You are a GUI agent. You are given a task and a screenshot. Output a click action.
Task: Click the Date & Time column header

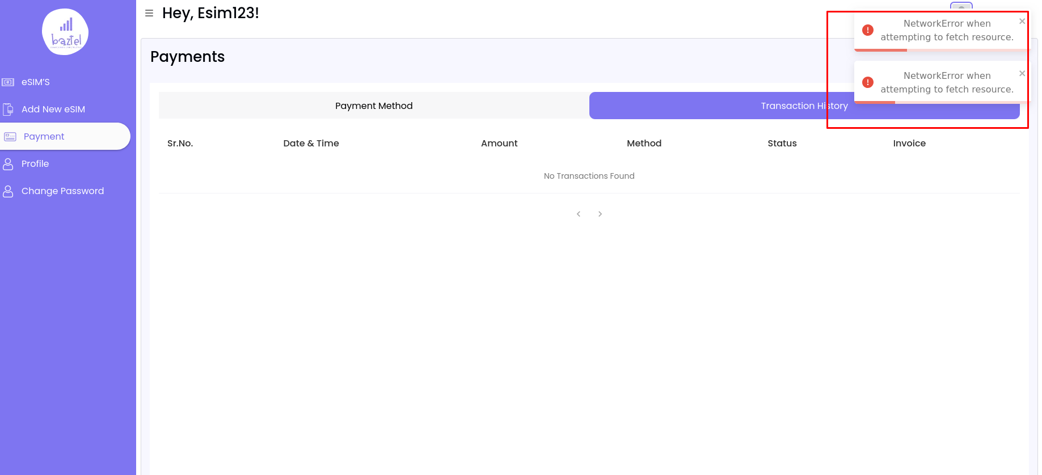311,144
